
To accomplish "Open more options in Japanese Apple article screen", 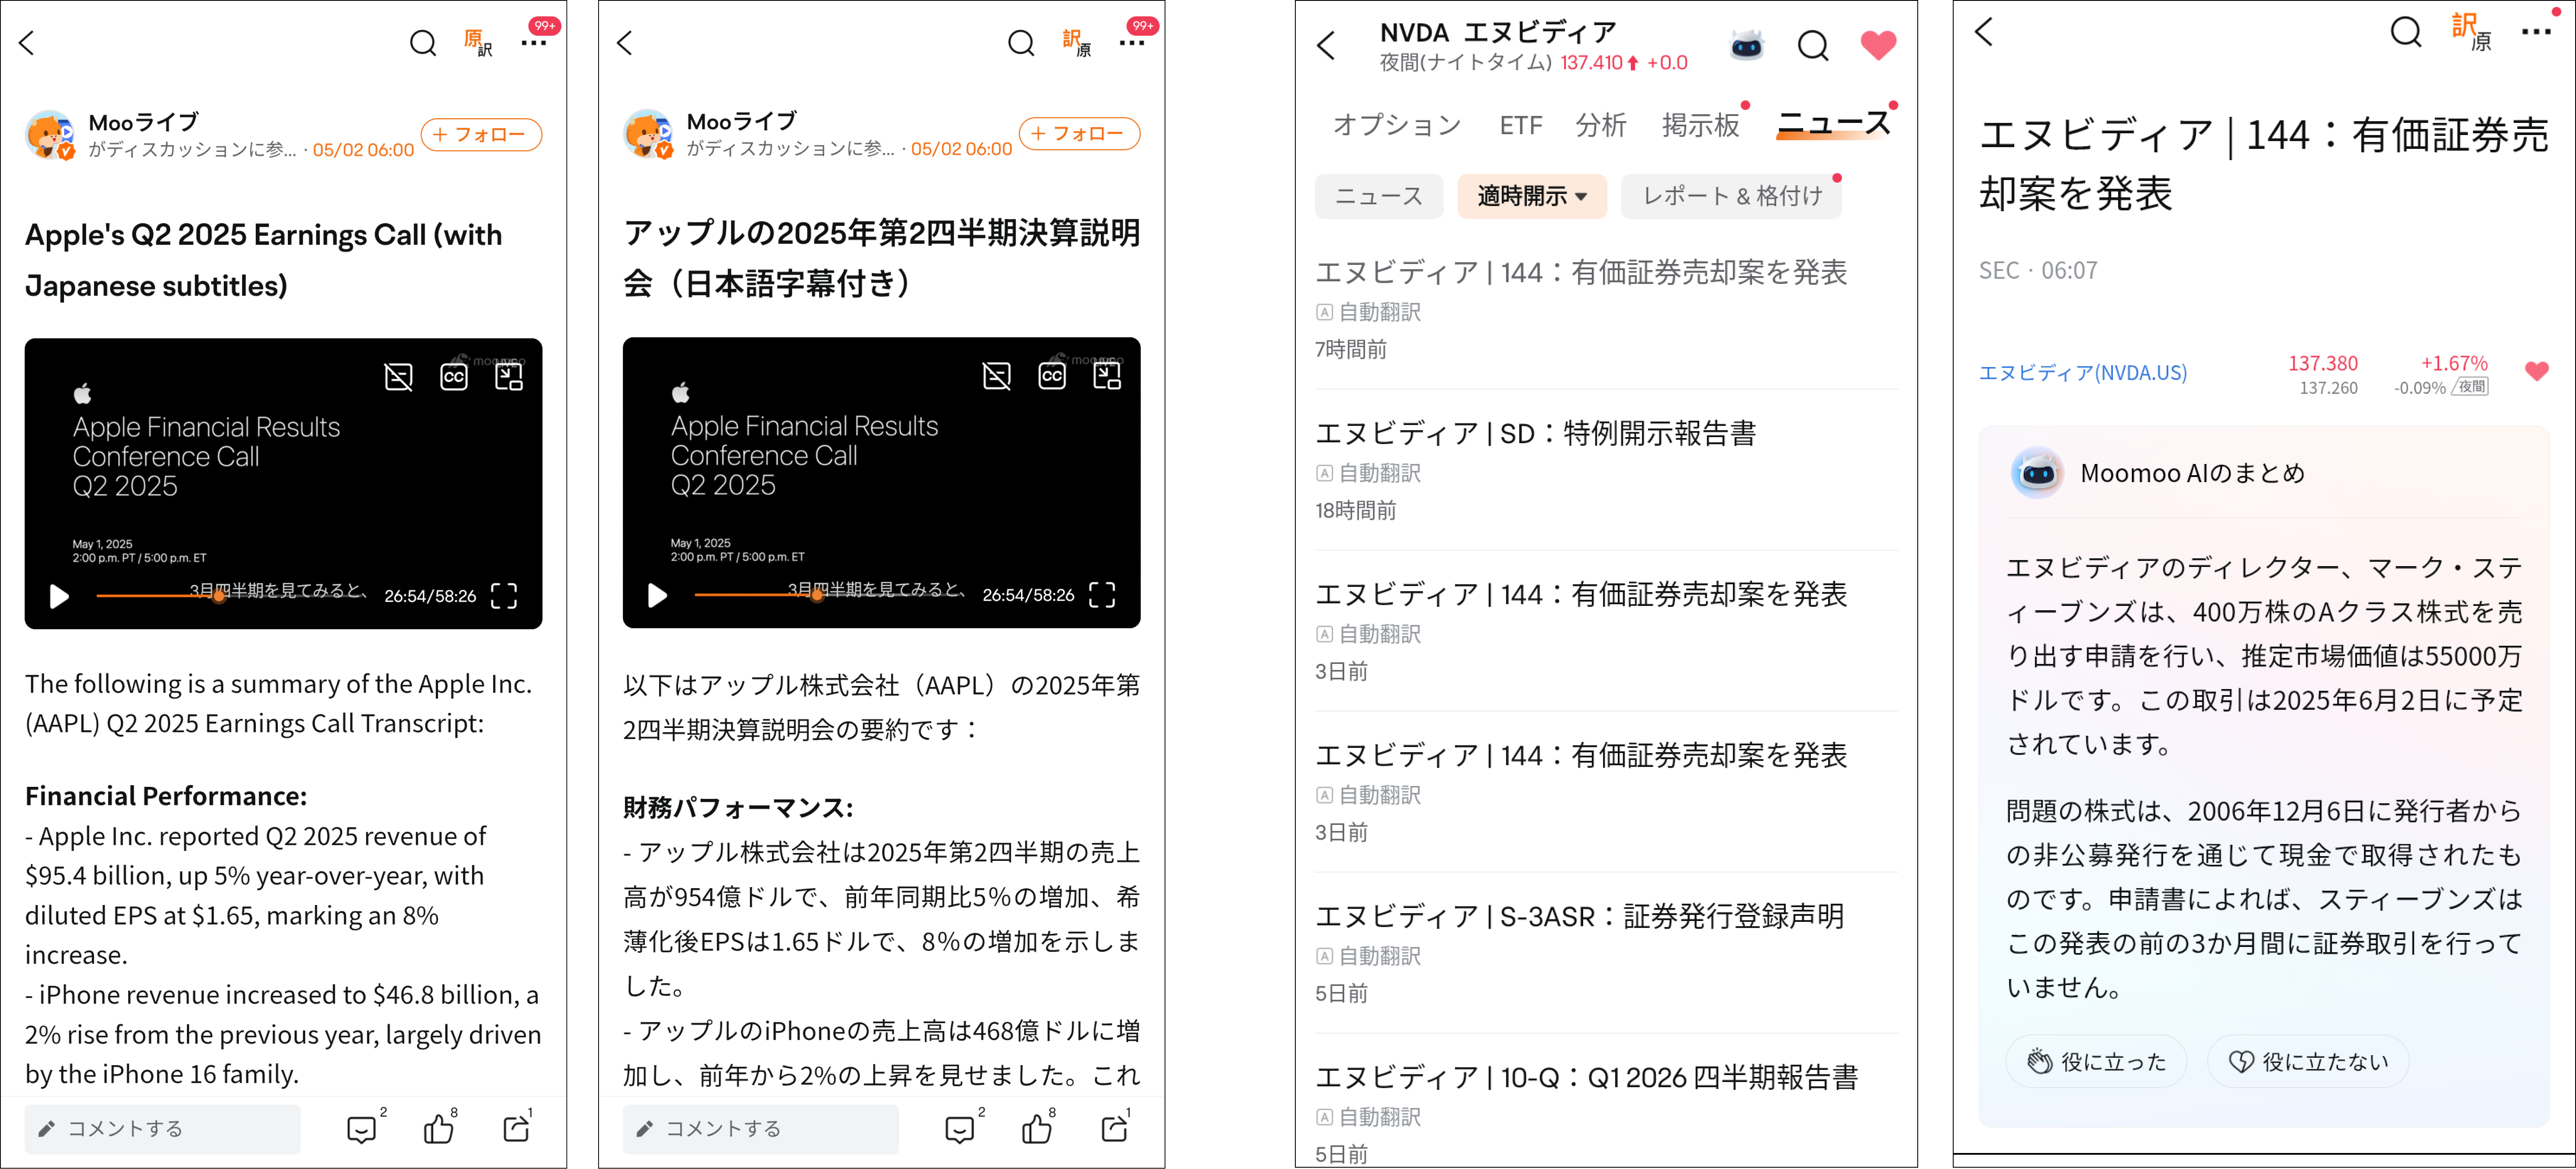I will coord(1132,43).
